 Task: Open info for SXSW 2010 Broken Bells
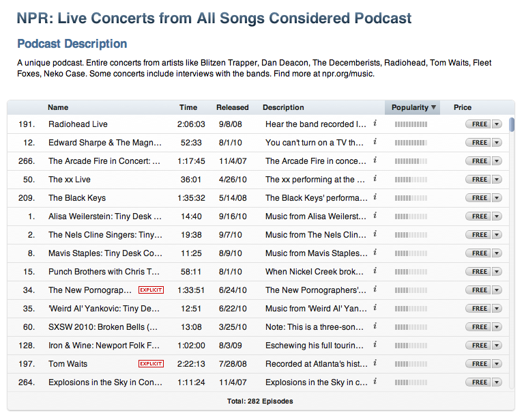click(x=375, y=326)
